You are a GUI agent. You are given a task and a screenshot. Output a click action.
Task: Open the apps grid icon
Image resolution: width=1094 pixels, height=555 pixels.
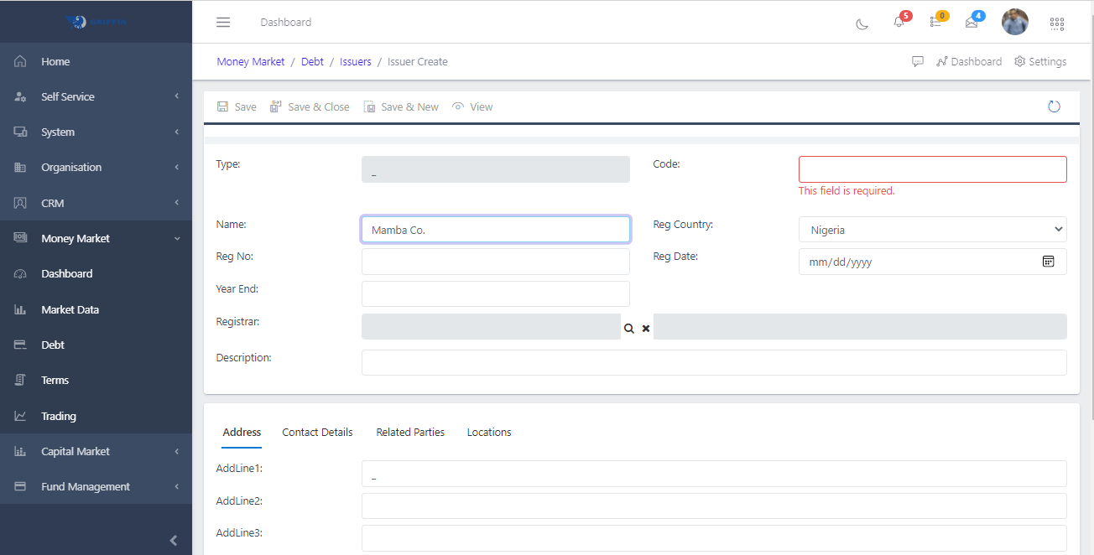tap(1057, 23)
